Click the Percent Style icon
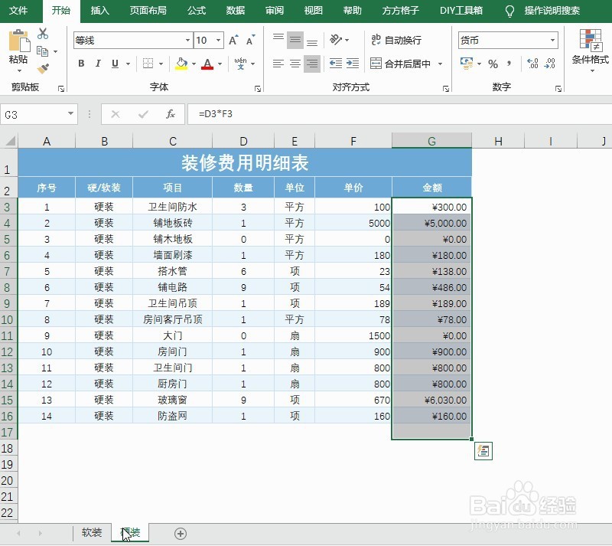This screenshot has width=612, height=546. (x=493, y=64)
